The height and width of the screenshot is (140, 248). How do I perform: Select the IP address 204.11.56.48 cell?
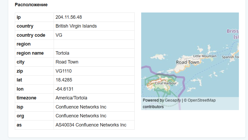[x=69, y=17]
